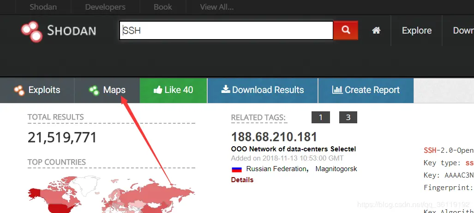
Task: Click the Fingerprint line in banner
Action: click(449, 188)
